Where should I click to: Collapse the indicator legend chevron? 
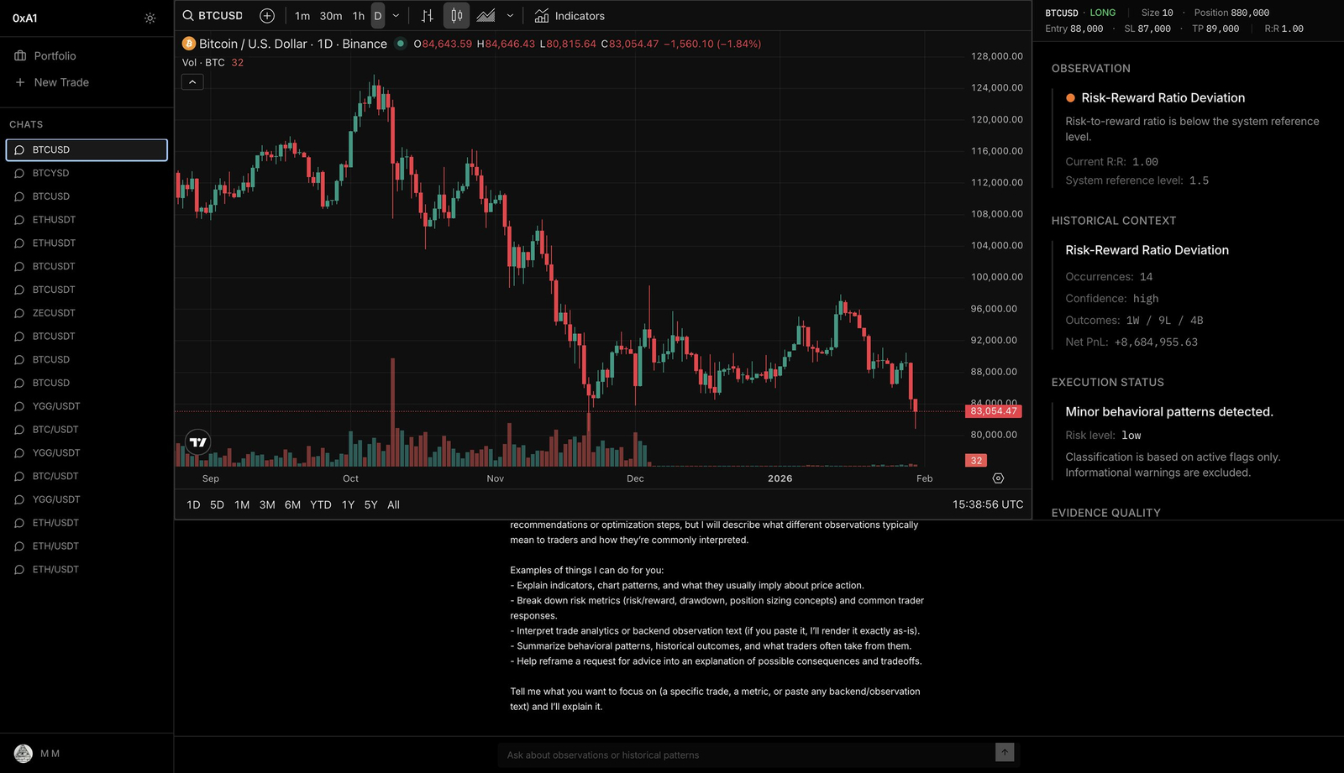(x=192, y=82)
